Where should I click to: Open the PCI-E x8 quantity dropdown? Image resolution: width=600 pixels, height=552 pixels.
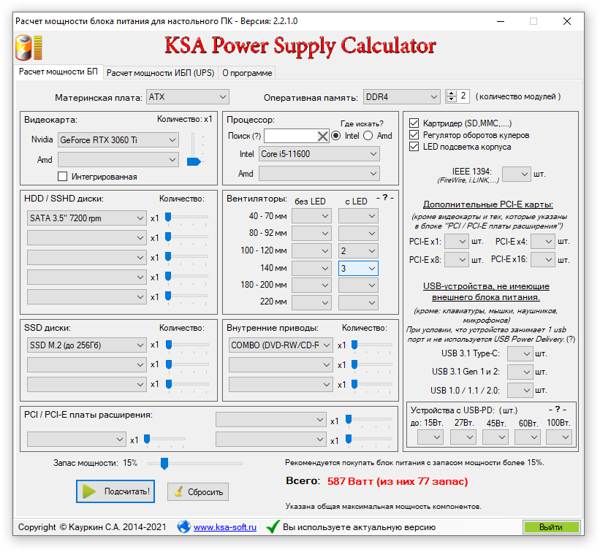(457, 260)
